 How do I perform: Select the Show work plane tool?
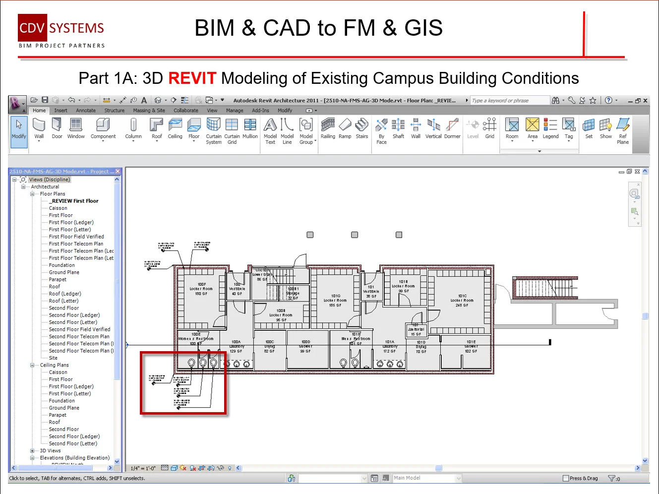[x=605, y=128]
